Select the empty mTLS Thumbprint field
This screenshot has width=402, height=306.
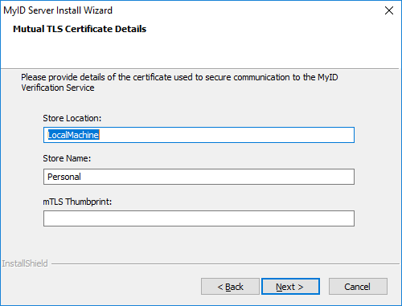click(199, 218)
